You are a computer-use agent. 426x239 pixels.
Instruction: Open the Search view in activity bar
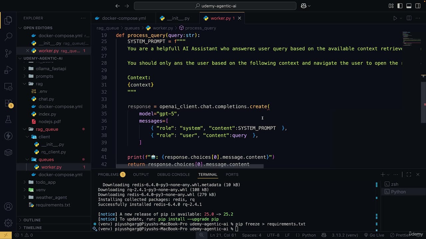tap(8, 36)
